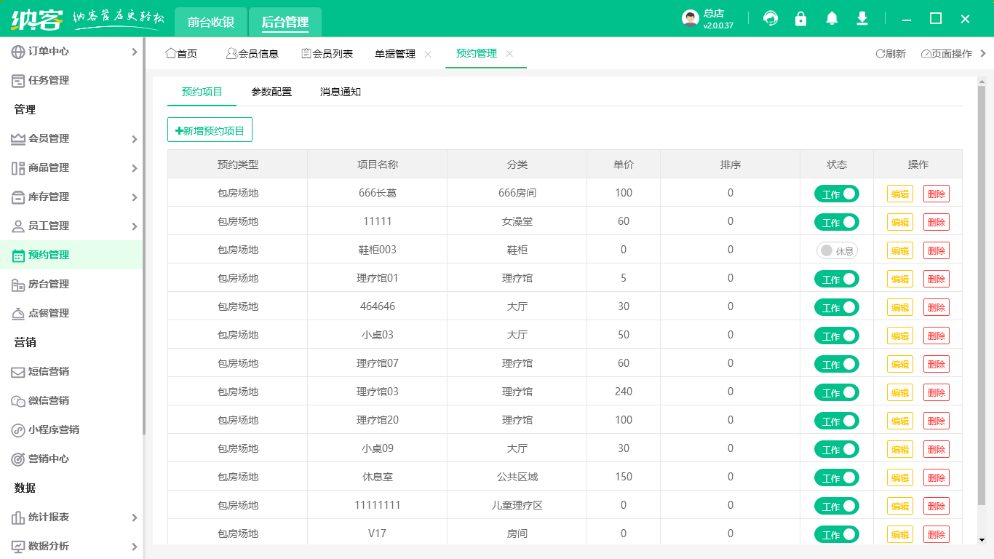Expand 商品管理 submenu arrow

click(134, 168)
